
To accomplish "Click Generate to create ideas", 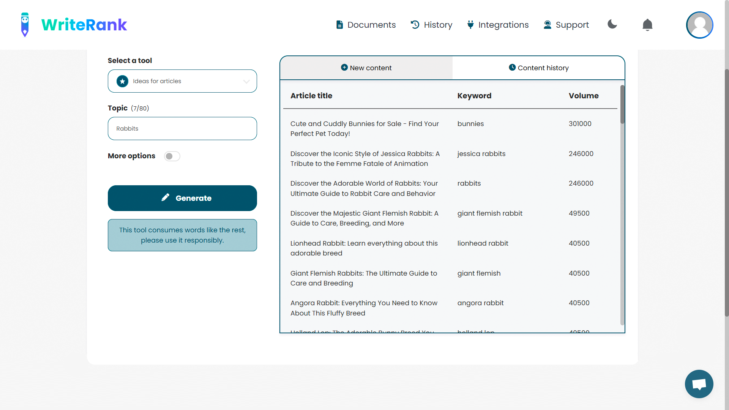I will [x=182, y=198].
